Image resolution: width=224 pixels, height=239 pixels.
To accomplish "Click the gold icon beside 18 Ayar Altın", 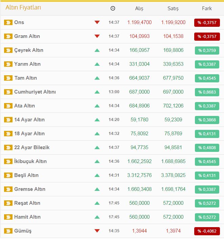I will click(8, 134).
